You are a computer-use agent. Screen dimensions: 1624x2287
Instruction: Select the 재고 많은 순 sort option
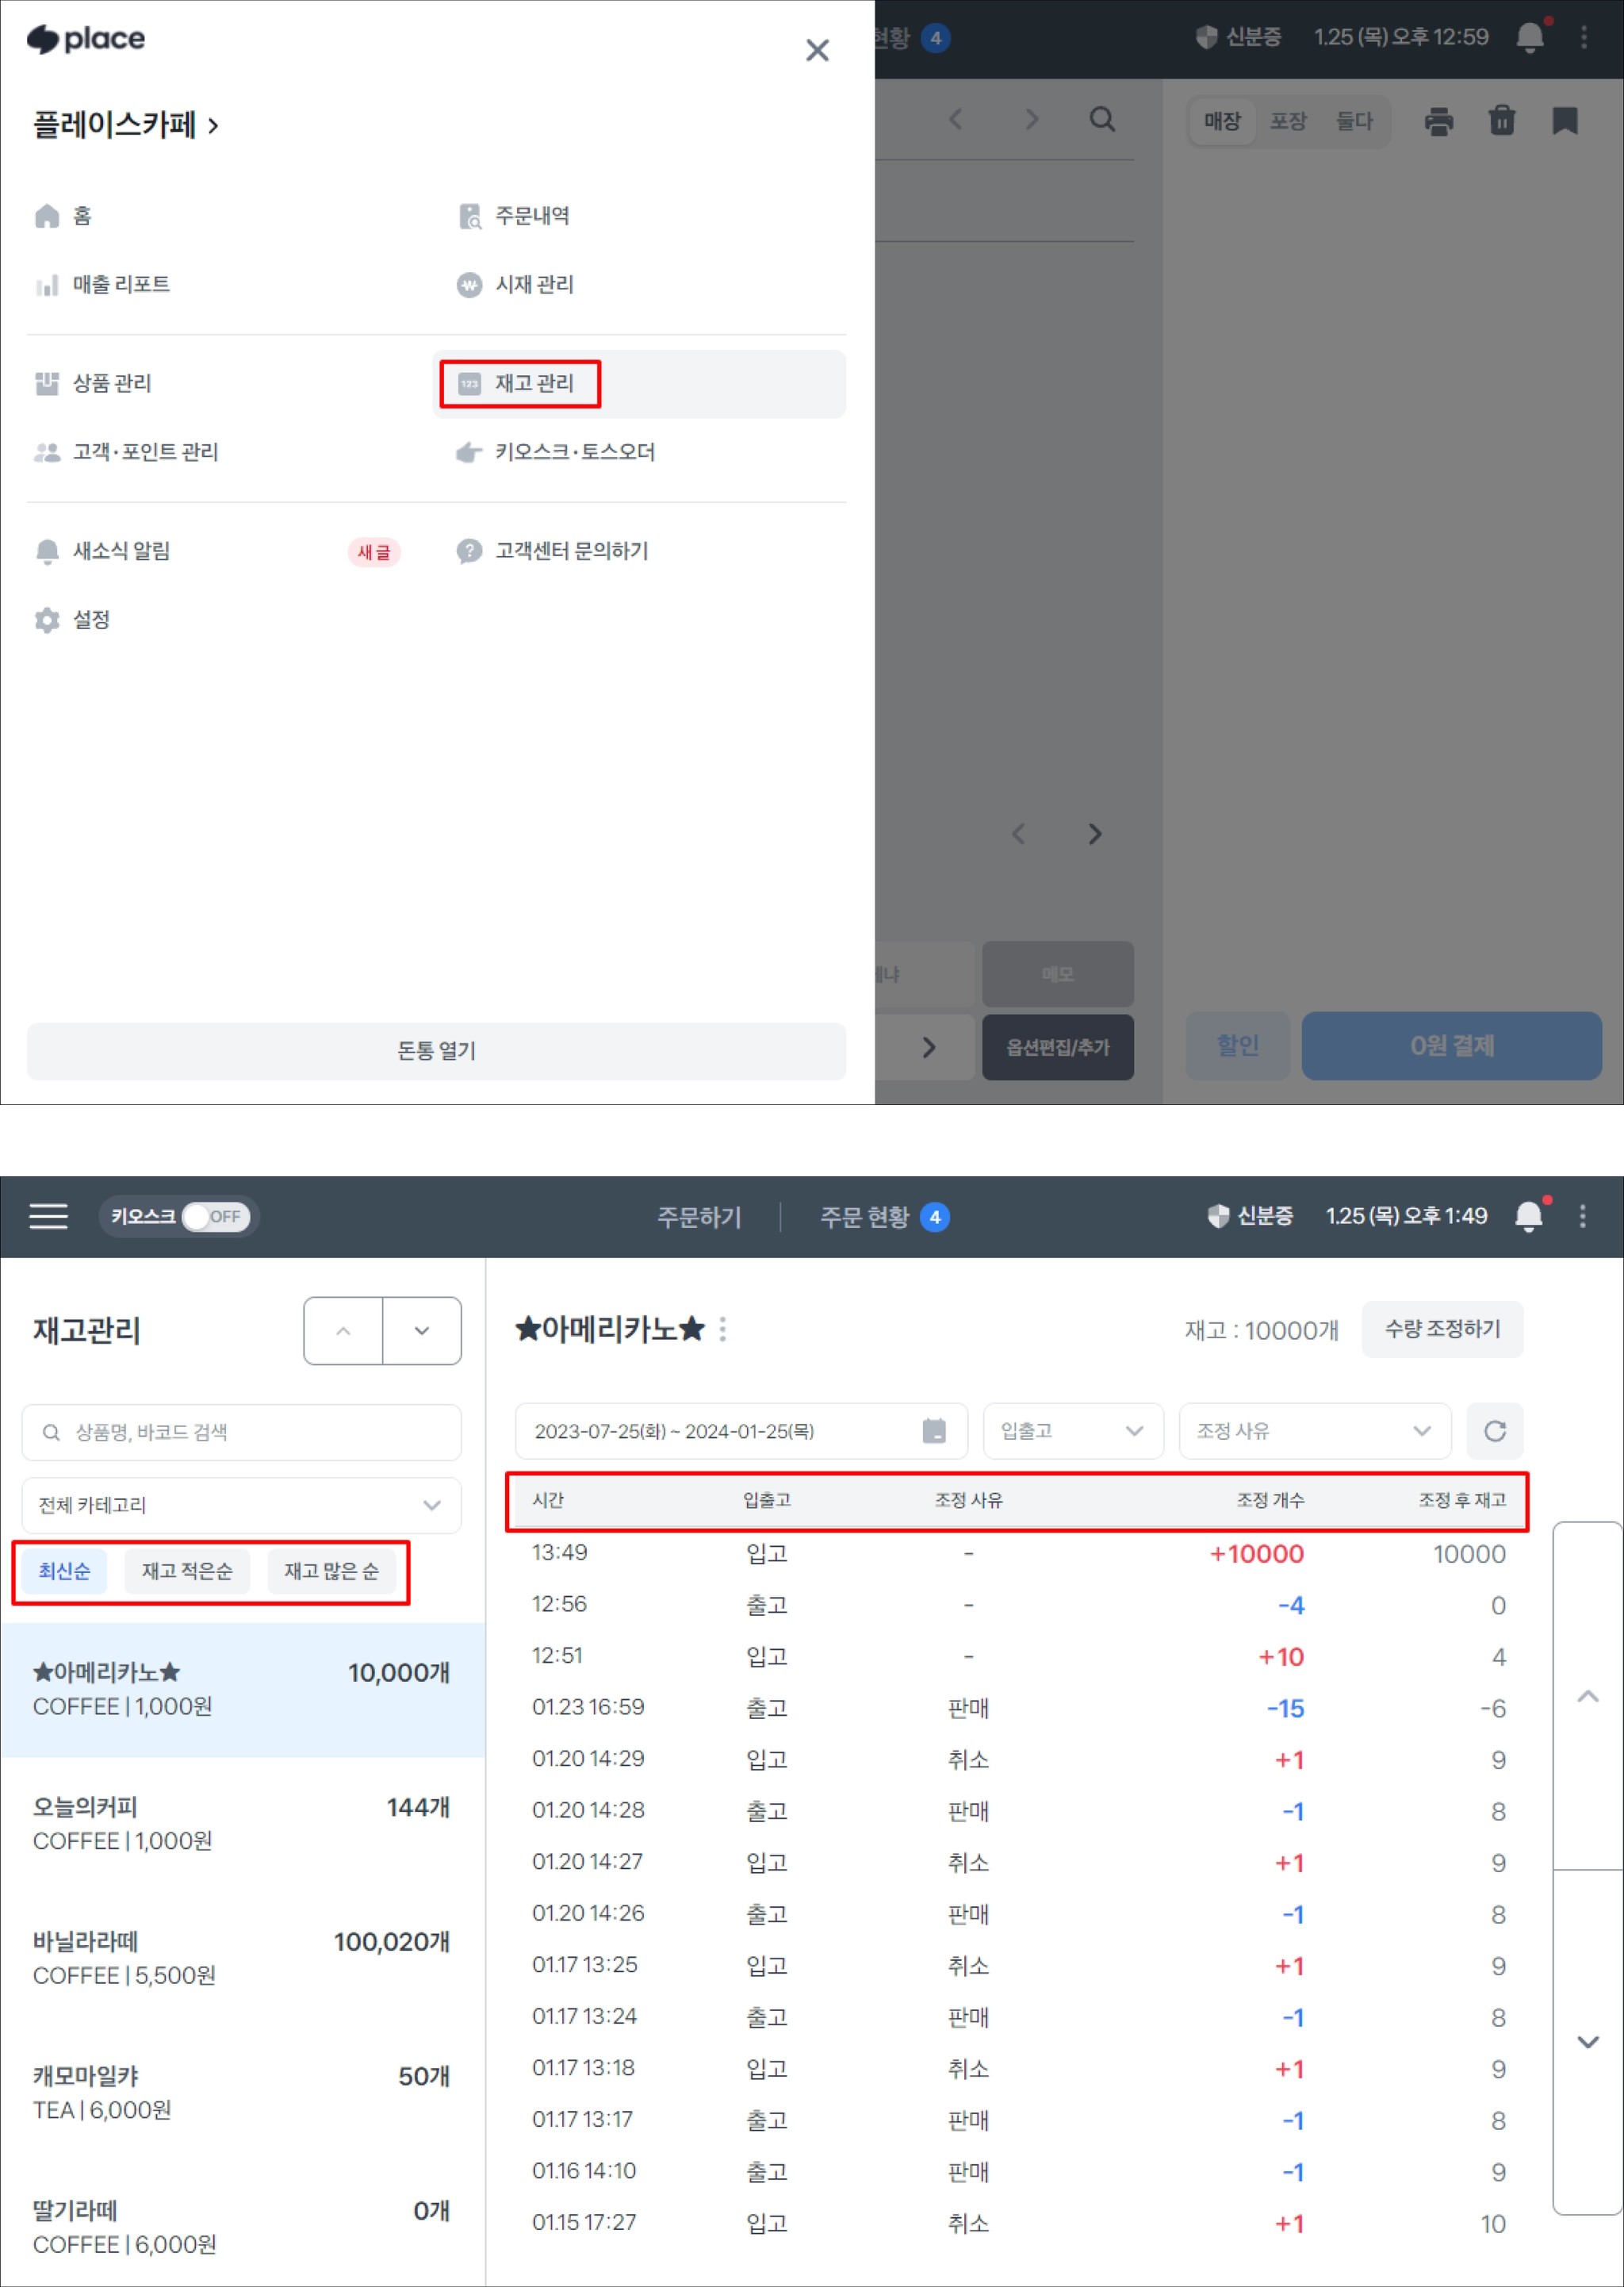[331, 1571]
